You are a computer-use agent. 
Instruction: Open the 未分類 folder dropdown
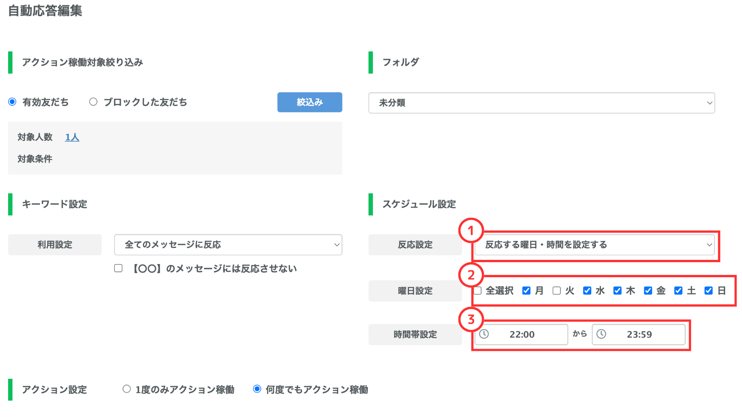pyautogui.click(x=541, y=103)
